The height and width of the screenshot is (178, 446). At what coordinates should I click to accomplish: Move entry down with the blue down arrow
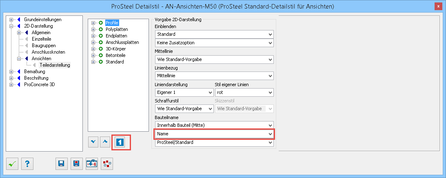(93, 142)
